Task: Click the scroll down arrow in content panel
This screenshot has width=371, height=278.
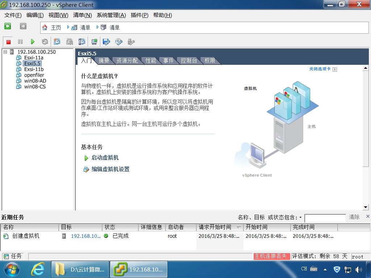Action: (366, 207)
